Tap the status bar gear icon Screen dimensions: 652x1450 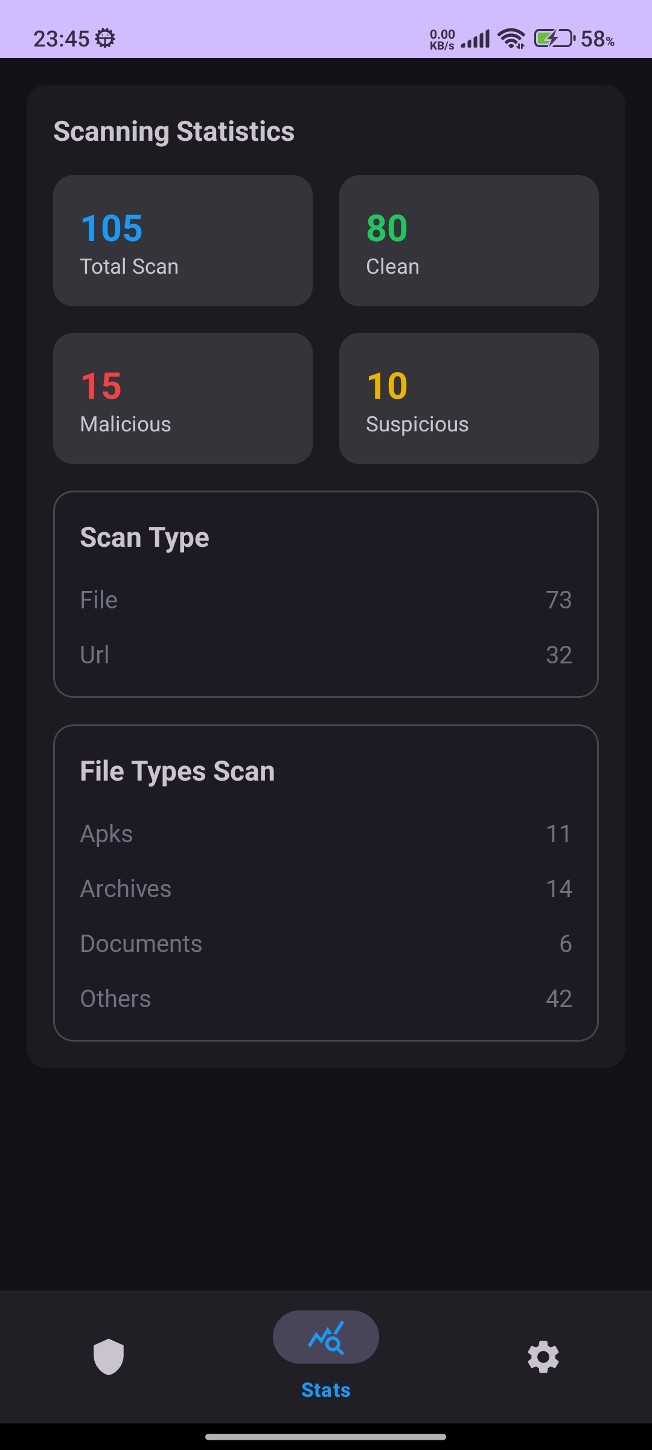point(106,39)
